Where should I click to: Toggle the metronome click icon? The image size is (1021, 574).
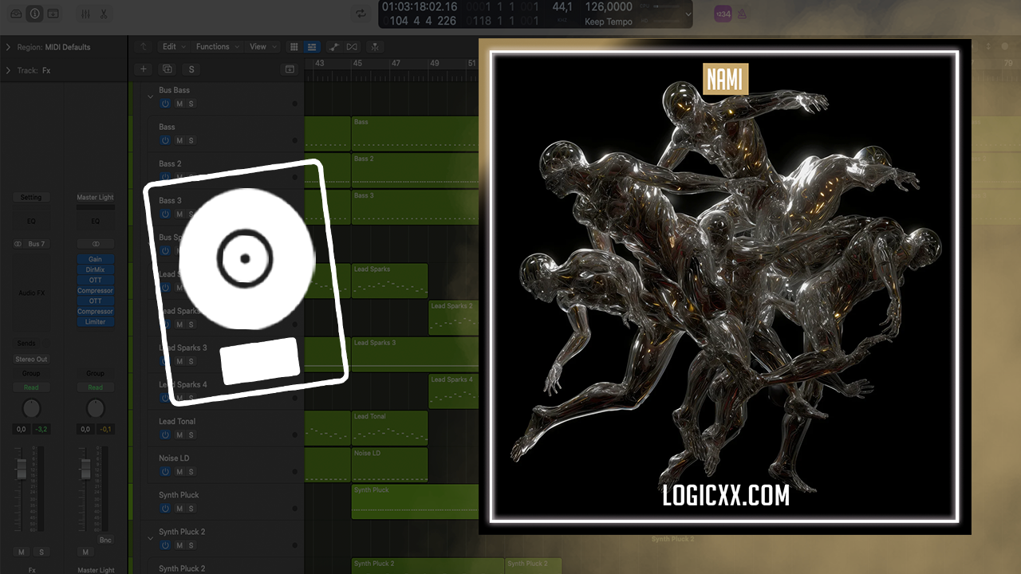tap(742, 14)
